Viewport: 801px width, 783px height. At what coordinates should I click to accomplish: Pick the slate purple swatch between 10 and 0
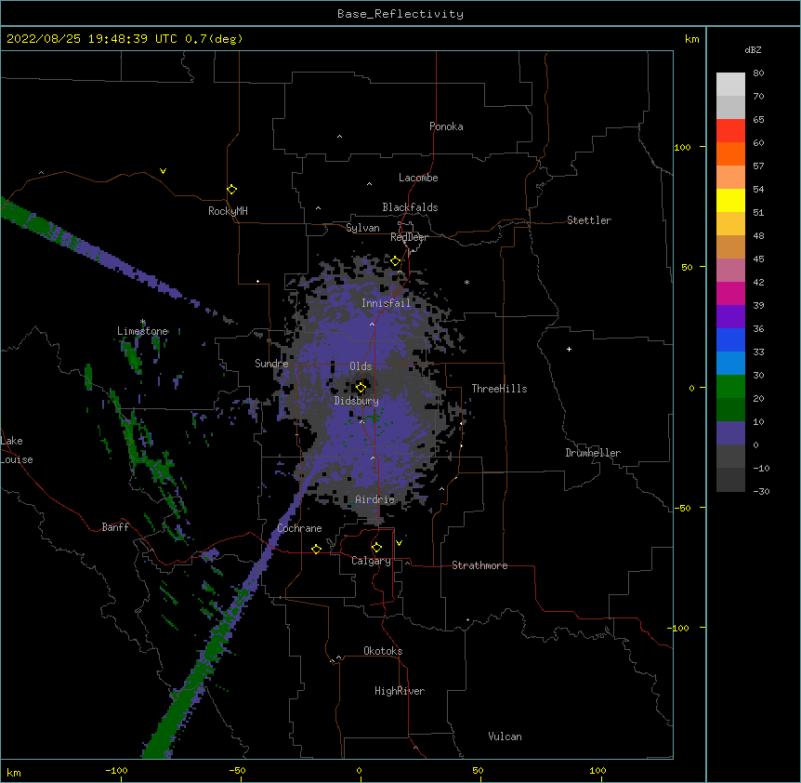pos(730,433)
